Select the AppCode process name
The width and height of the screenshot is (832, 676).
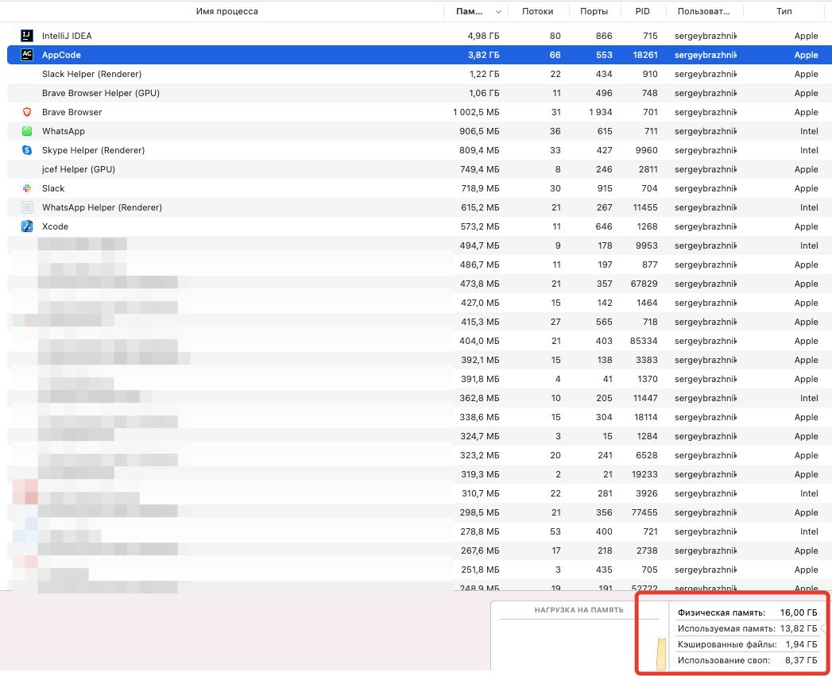pos(61,55)
